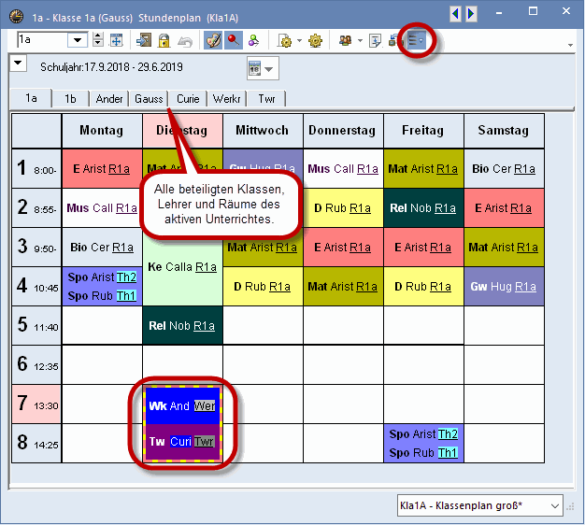Click the fit-window-to-timetable icon

pos(116,40)
